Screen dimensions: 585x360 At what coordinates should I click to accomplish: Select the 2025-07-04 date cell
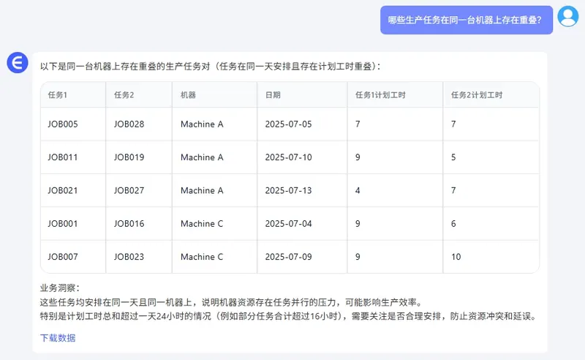tap(288, 224)
